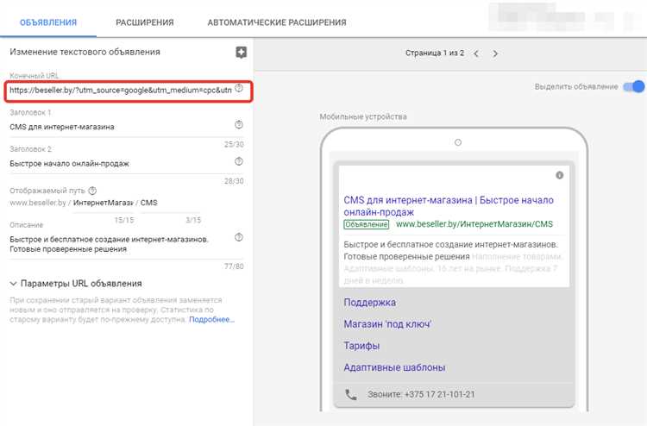The width and height of the screenshot is (647, 426).
Task: Click the info icon in ad preview
Action: (560, 175)
